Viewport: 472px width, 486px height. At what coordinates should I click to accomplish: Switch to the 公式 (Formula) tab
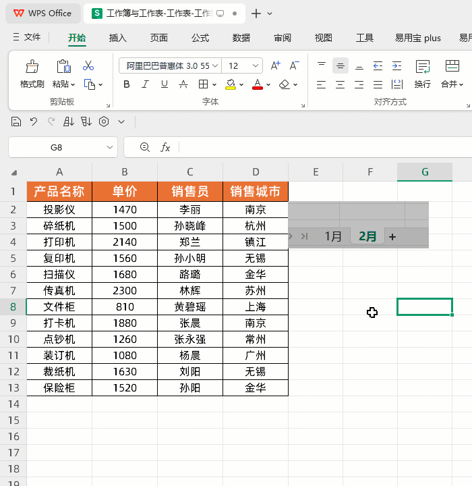[200, 38]
